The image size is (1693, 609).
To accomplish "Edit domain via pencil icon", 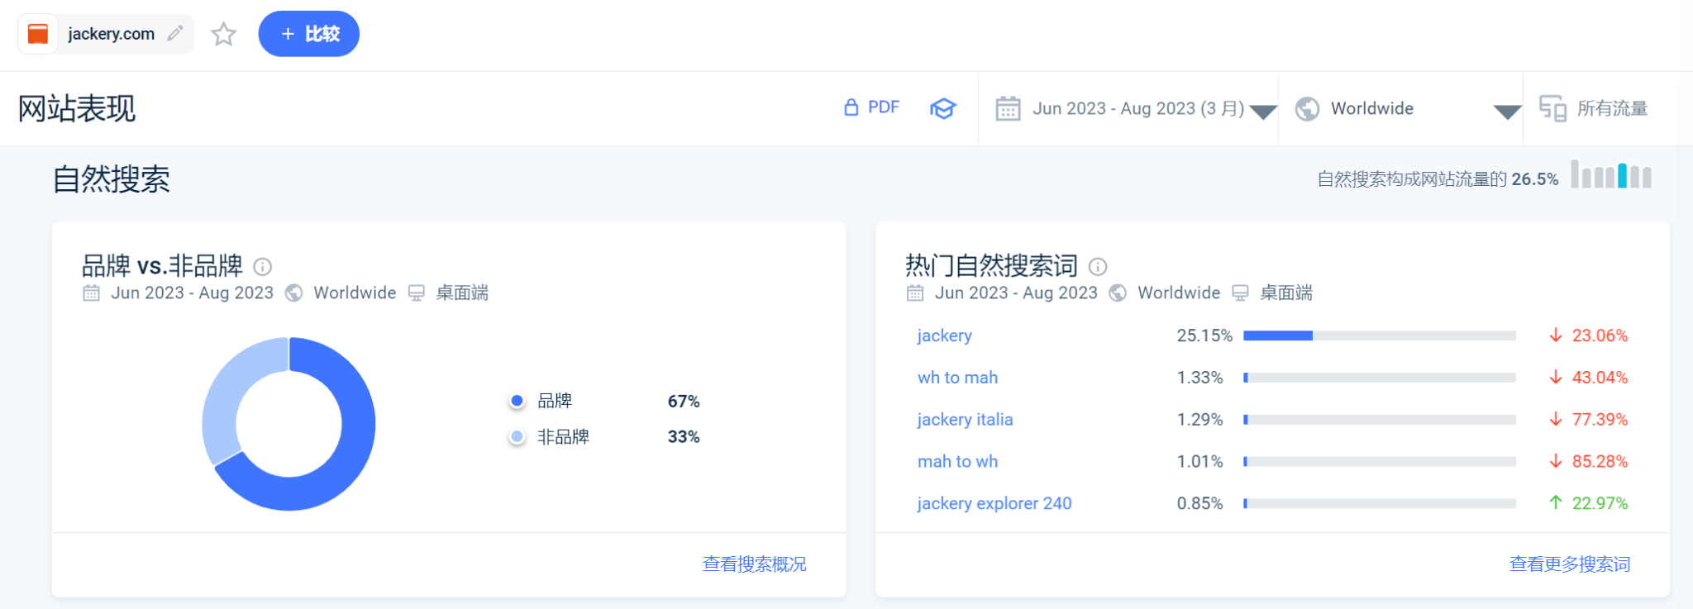I will [x=174, y=33].
